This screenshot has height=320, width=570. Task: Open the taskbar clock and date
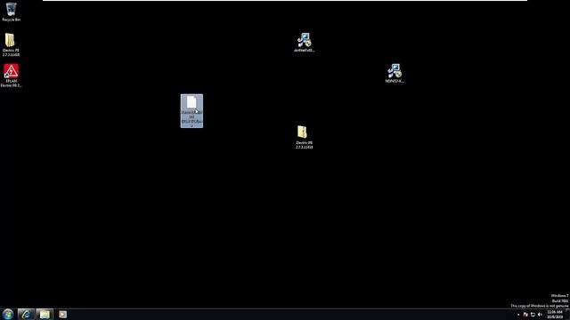[x=555, y=314]
